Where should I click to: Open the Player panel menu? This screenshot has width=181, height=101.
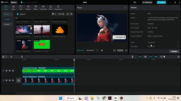pos(125,8)
